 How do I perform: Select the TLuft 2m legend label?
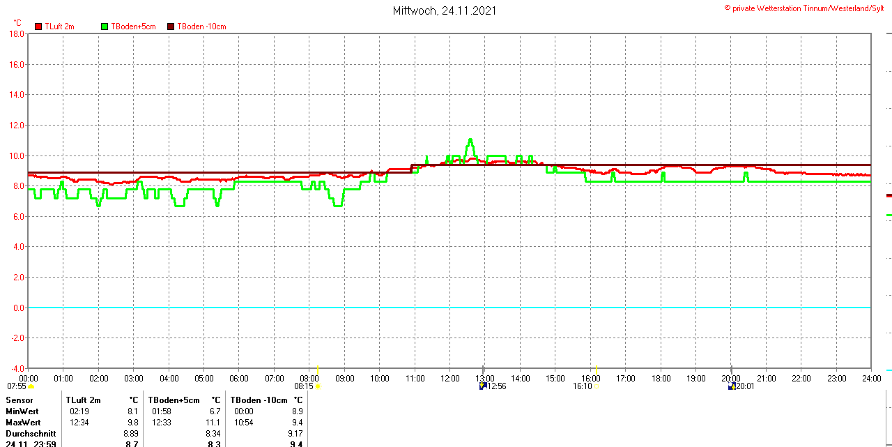tap(60, 26)
